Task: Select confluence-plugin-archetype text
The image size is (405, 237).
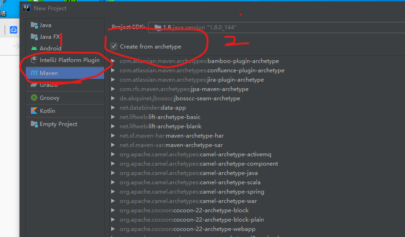Action: [x=246, y=70]
